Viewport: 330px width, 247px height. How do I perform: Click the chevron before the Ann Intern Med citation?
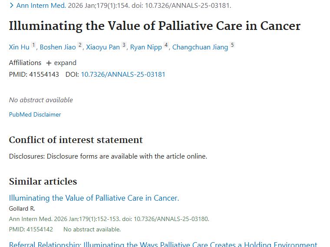[x=12, y=6]
